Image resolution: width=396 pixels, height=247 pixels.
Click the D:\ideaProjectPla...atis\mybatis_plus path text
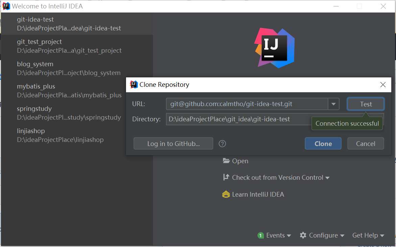[69, 95]
